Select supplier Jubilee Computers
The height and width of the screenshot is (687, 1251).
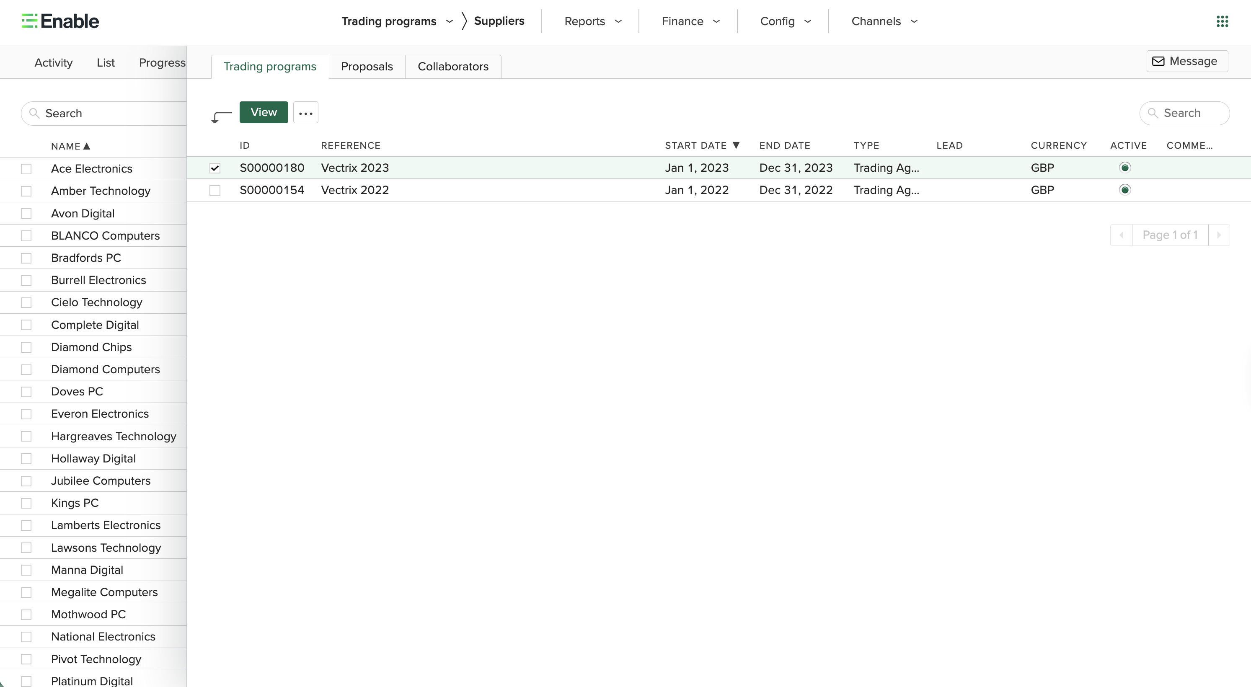click(101, 481)
